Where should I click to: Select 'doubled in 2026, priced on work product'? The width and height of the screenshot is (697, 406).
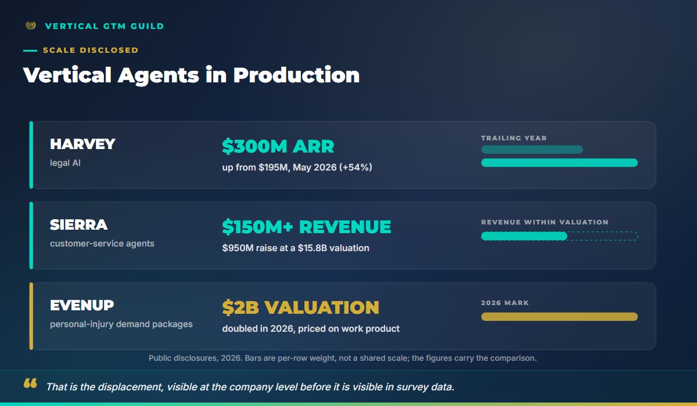point(311,329)
